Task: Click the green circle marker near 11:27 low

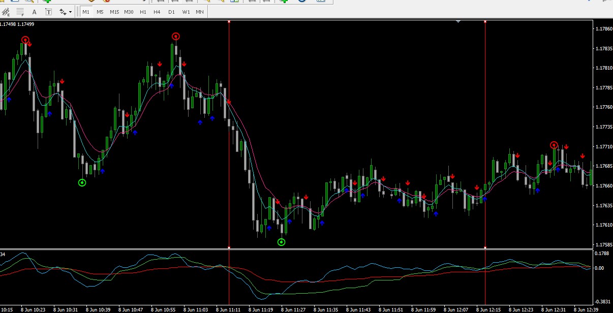Action: [x=282, y=242]
